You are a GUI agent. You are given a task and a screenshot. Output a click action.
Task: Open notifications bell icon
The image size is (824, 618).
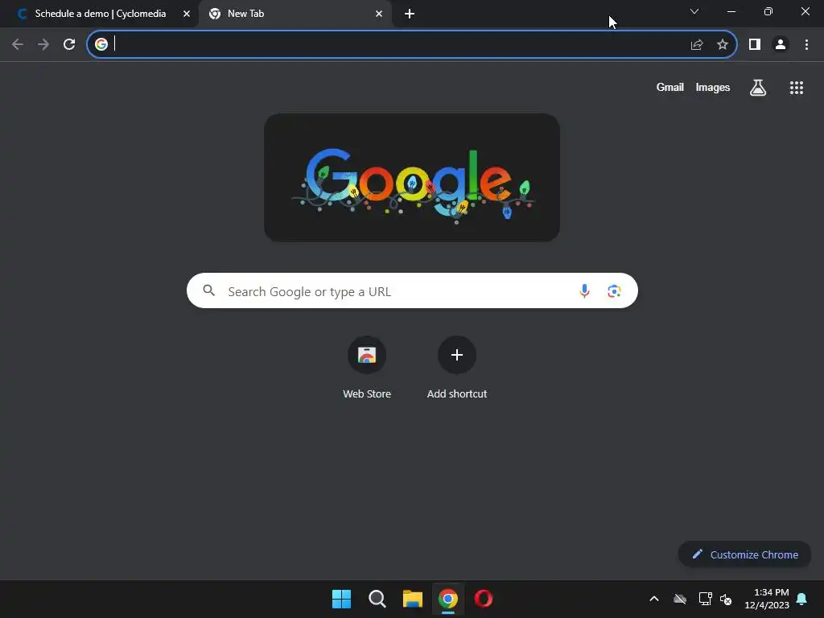[x=801, y=599]
